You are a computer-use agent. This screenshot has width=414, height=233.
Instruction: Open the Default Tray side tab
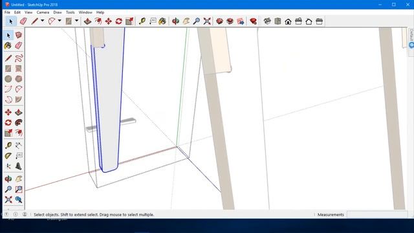click(x=411, y=41)
